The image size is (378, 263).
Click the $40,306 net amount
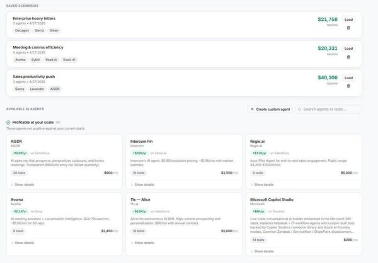[328, 77]
